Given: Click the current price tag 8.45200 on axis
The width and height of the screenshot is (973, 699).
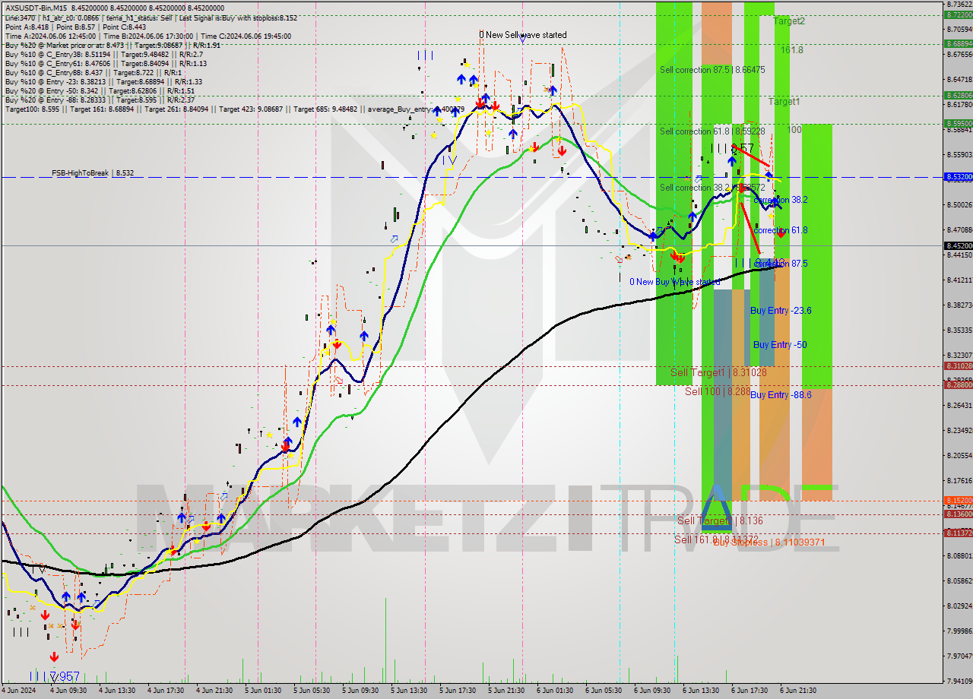Looking at the screenshot, I should coord(957,245).
